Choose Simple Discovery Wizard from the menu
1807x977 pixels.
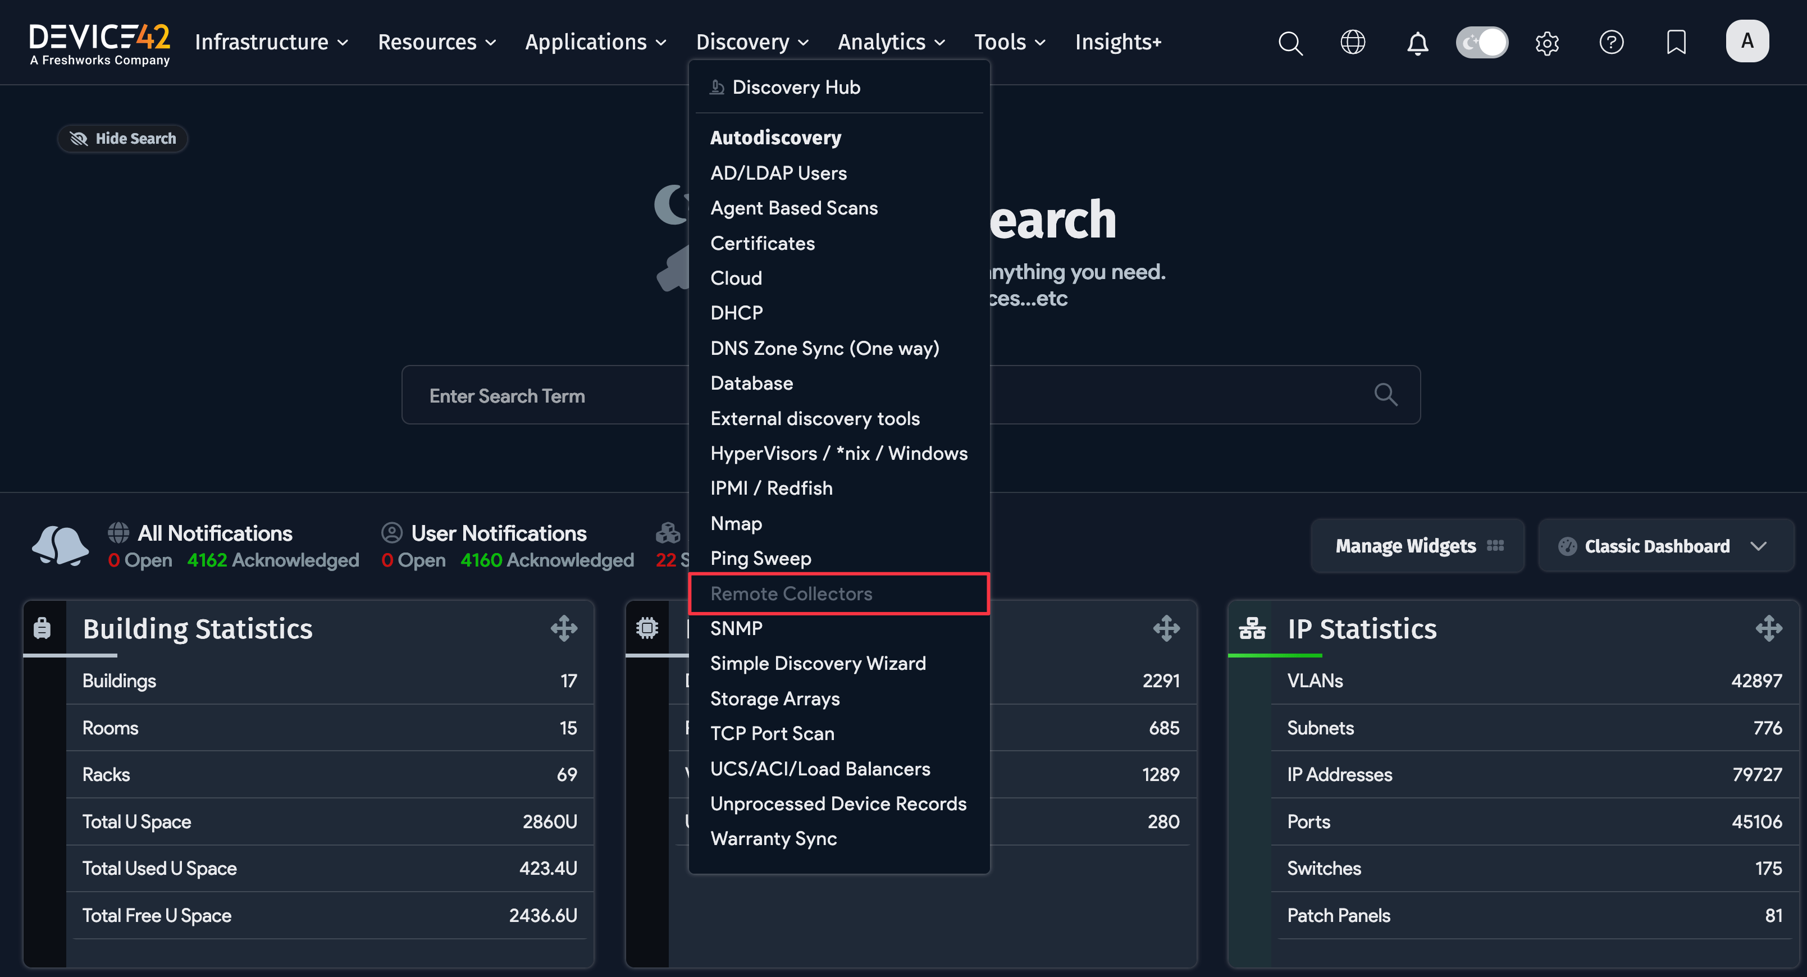click(818, 663)
